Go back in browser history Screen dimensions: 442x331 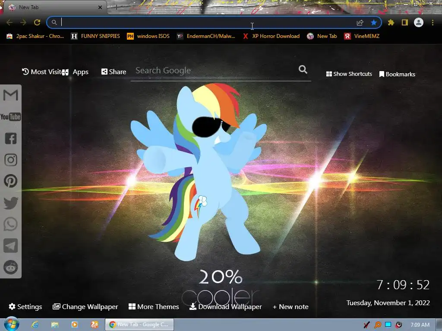point(9,22)
